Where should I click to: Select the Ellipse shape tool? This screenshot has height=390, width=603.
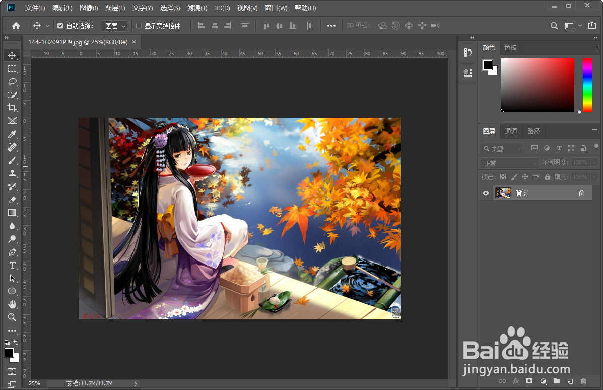point(12,292)
